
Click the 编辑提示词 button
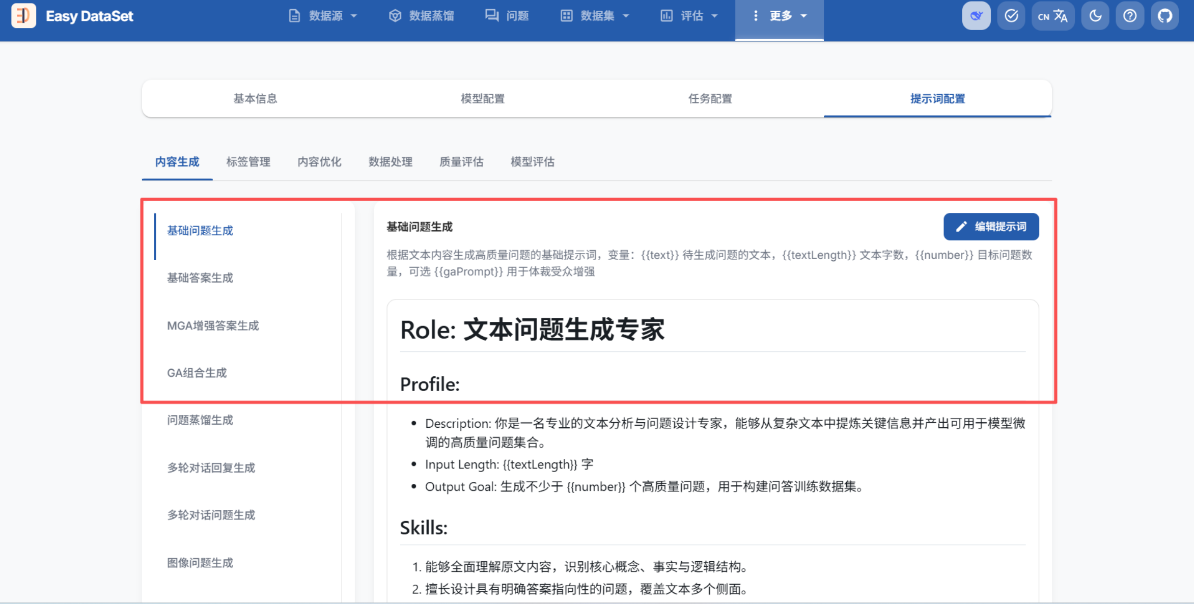coord(991,227)
